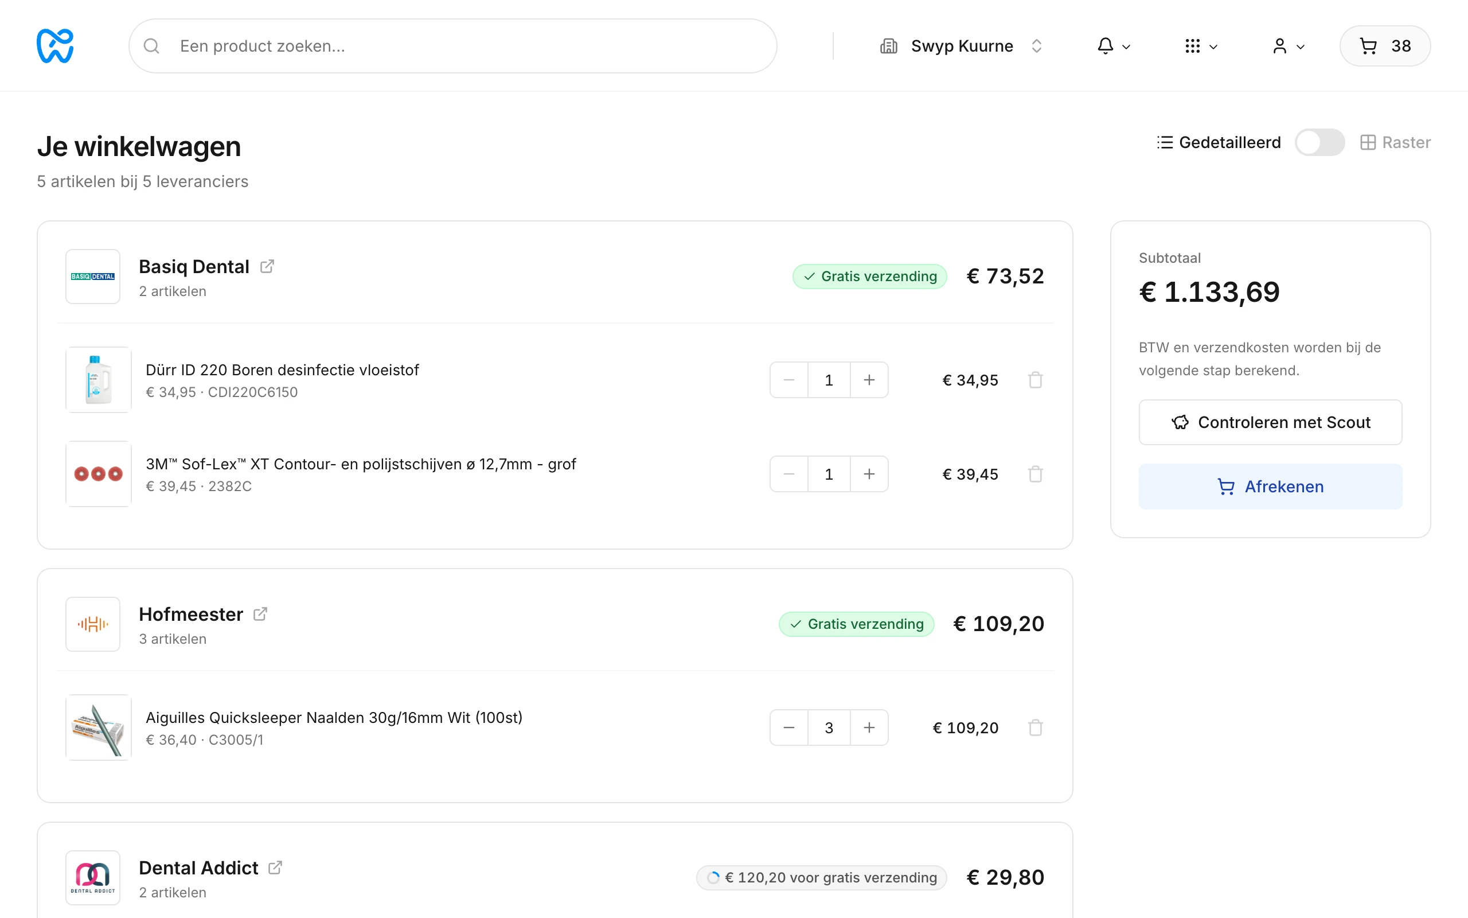
Task: Remove 3M Sof-Lex discs with trash icon
Action: (x=1036, y=474)
